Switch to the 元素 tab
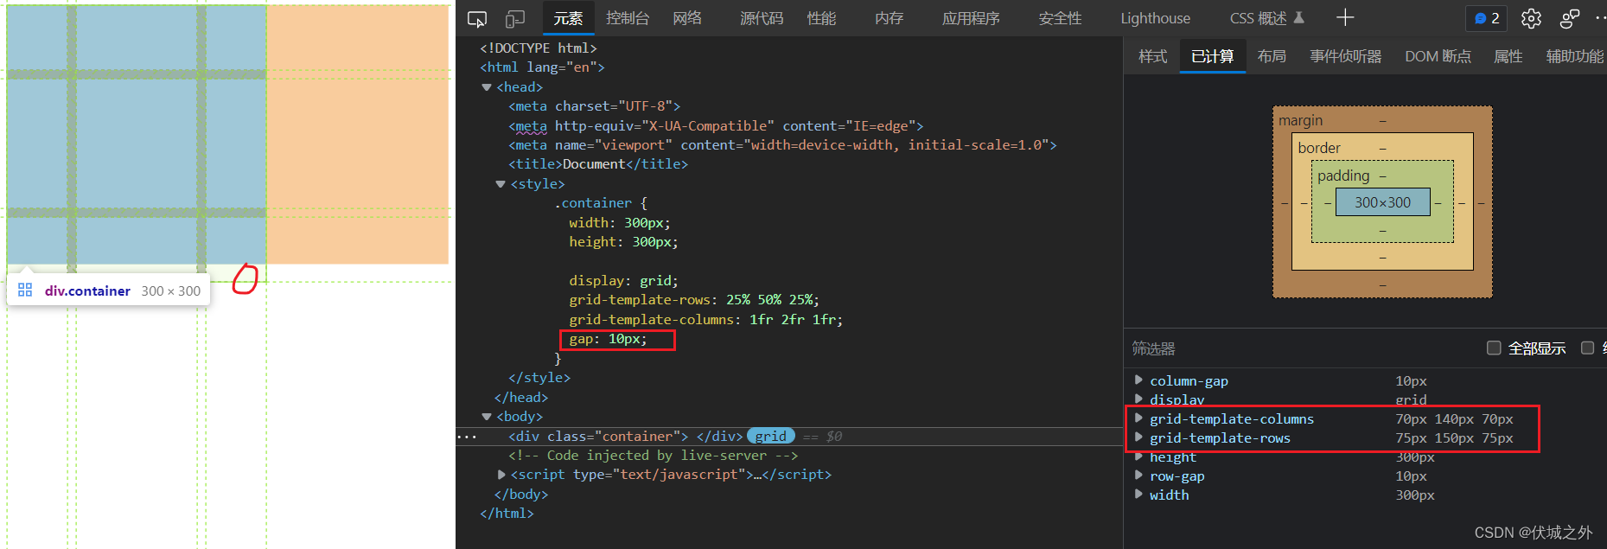Screen dimensions: 1607x549 (568, 18)
